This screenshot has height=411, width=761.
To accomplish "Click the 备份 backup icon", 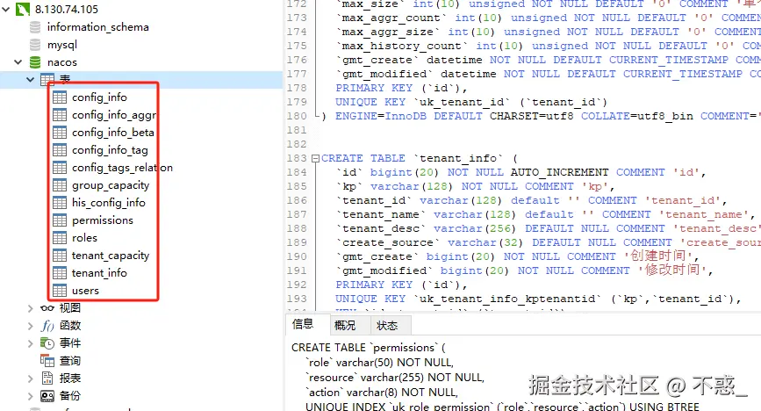I will click(x=47, y=396).
